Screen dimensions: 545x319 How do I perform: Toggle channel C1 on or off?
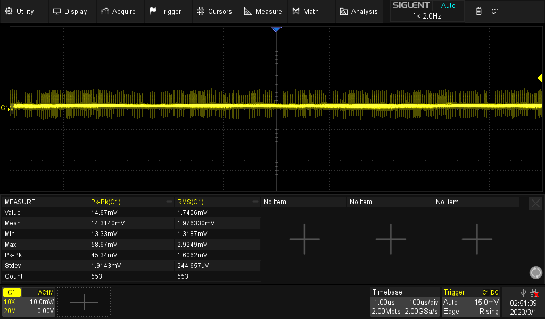click(12, 292)
